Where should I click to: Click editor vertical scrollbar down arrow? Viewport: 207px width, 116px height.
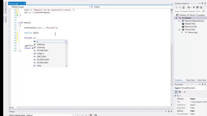pyautogui.click(x=172, y=105)
